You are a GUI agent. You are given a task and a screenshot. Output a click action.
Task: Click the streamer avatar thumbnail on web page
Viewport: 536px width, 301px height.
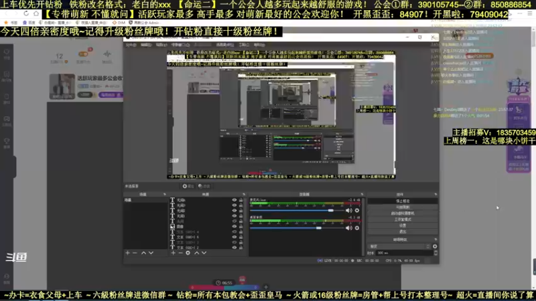(62, 86)
